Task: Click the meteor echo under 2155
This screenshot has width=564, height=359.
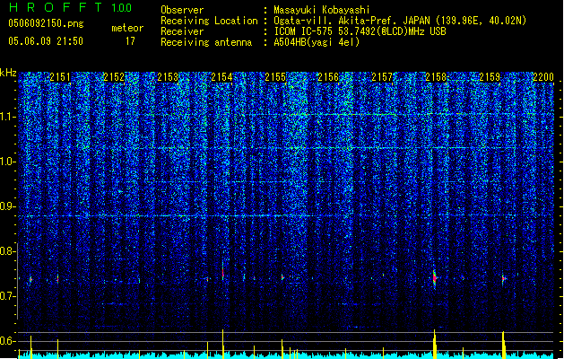Action: pyautogui.click(x=282, y=277)
